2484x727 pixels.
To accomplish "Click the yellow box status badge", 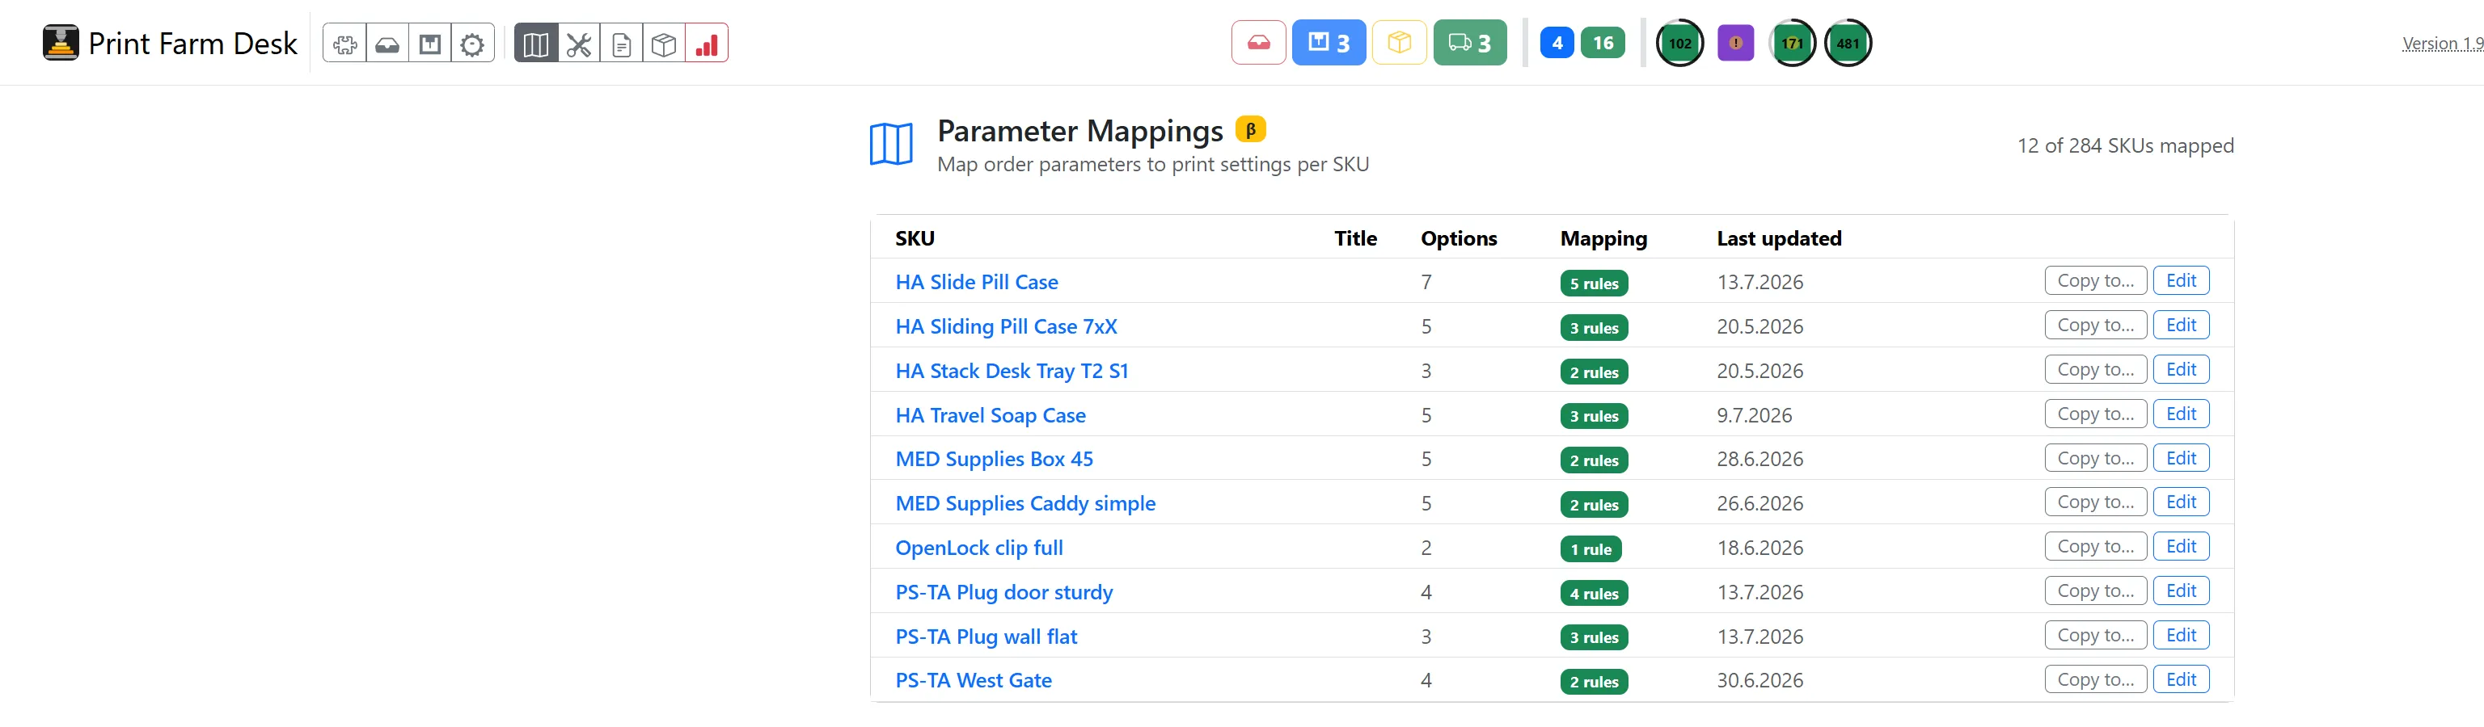I will [x=1399, y=42].
